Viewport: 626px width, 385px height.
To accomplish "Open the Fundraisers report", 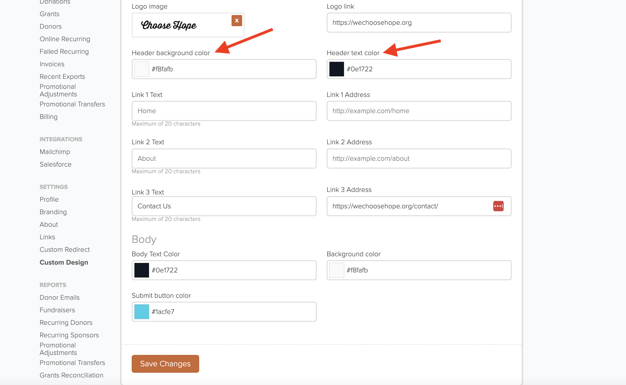I will (x=57, y=310).
